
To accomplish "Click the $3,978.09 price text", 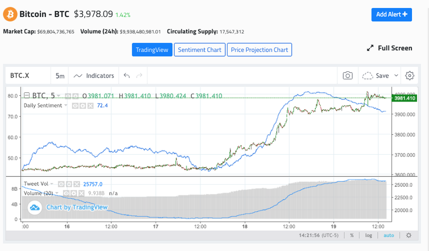I will [93, 14].
